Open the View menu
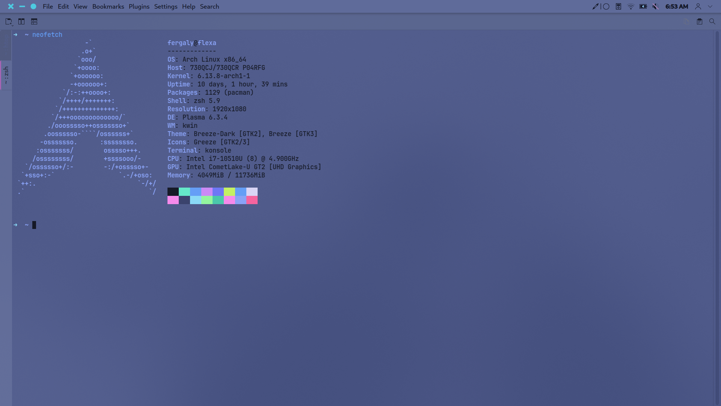This screenshot has height=406, width=721. coord(80,6)
